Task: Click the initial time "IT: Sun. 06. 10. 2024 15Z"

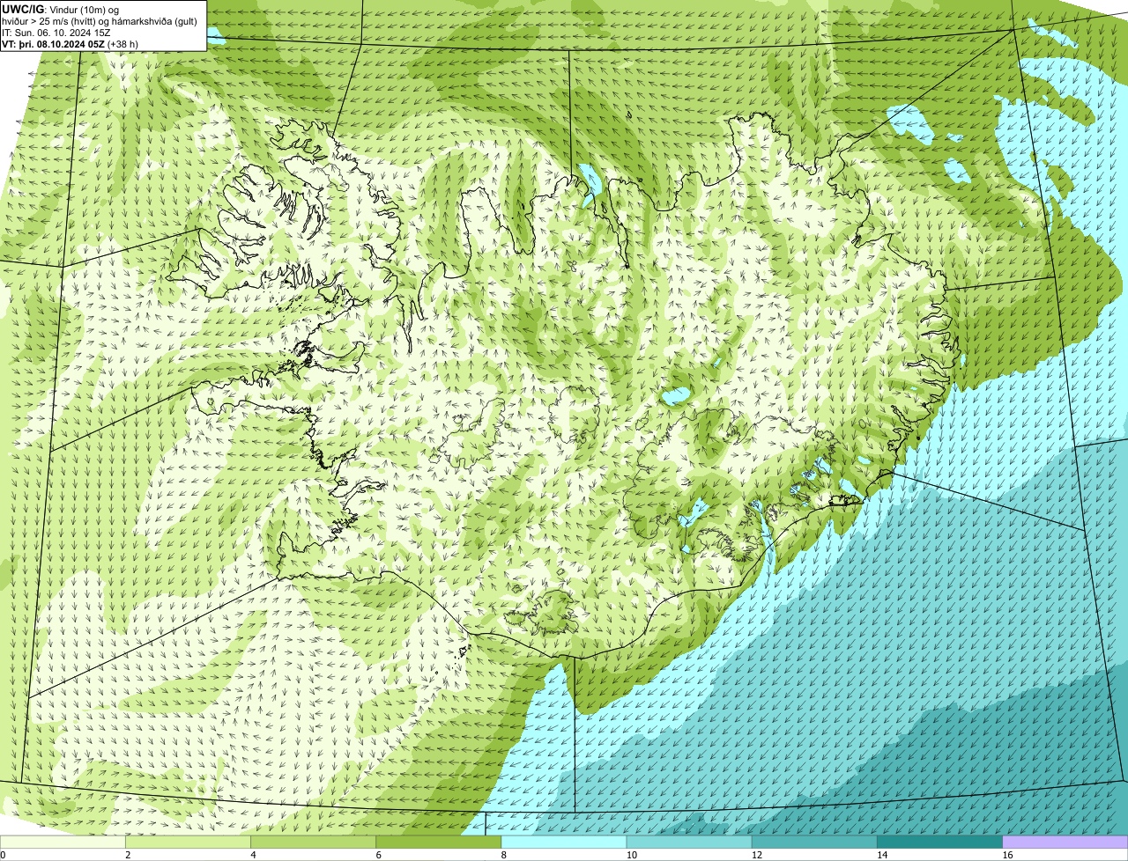Action: (56, 33)
